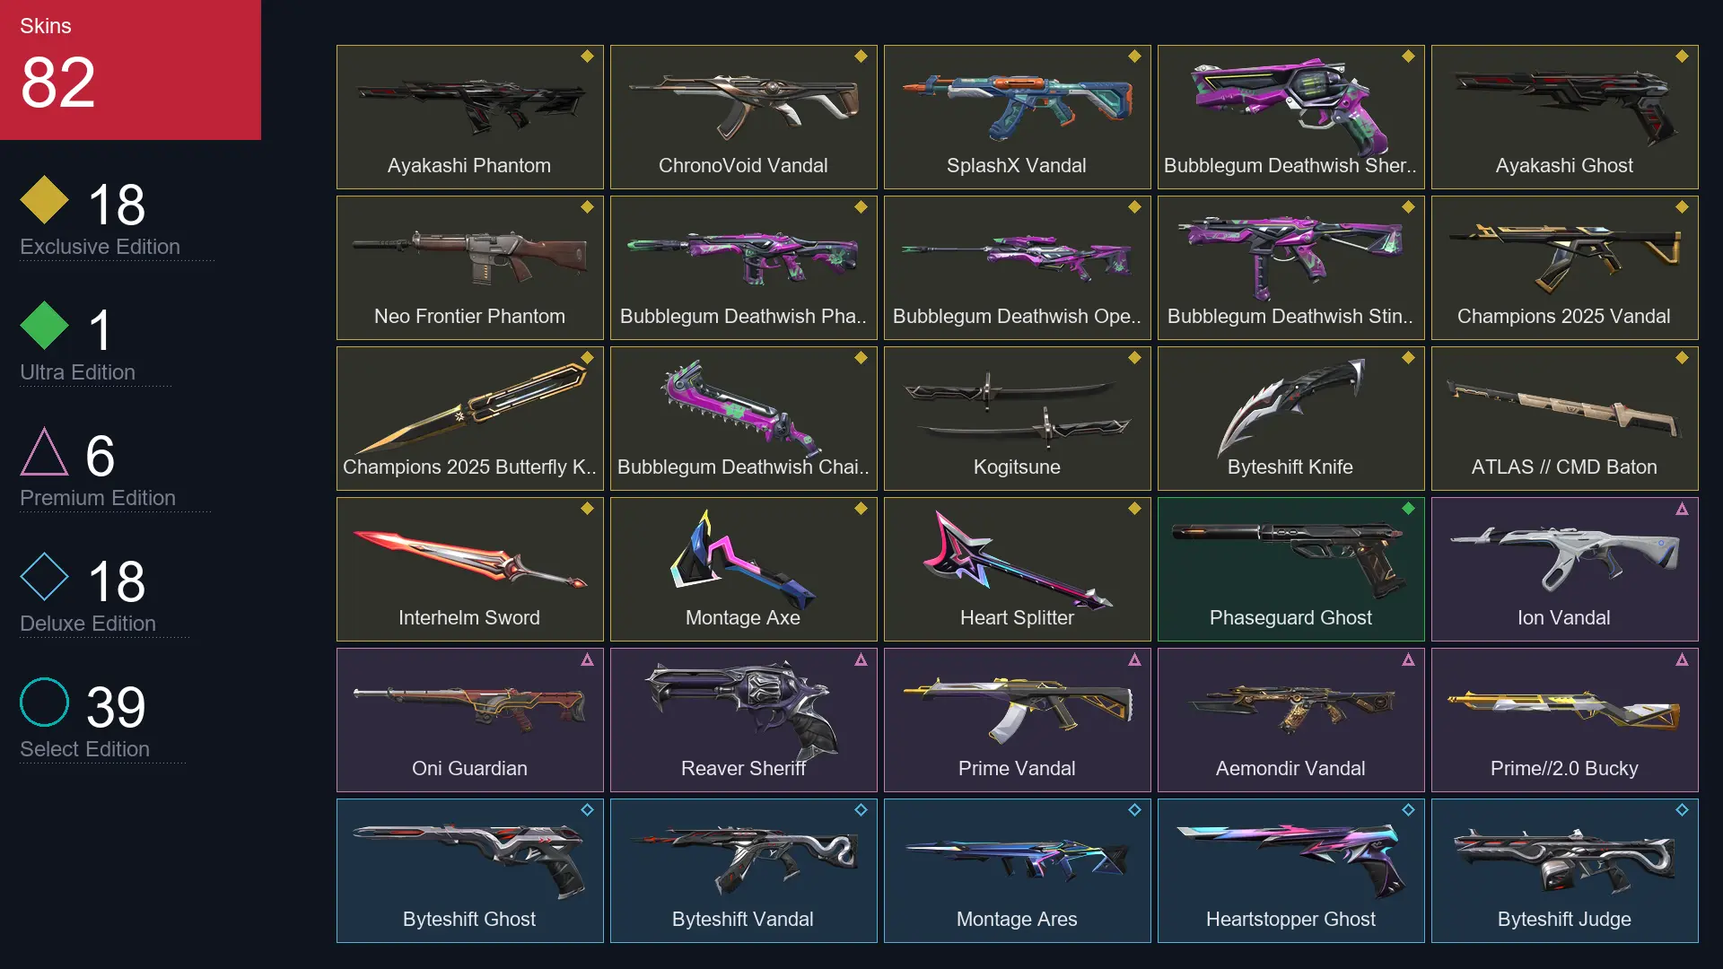Image resolution: width=1723 pixels, height=969 pixels.
Task: Click deluxe diamond marker on Byteshift Judge card
Action: [1682, 810]
